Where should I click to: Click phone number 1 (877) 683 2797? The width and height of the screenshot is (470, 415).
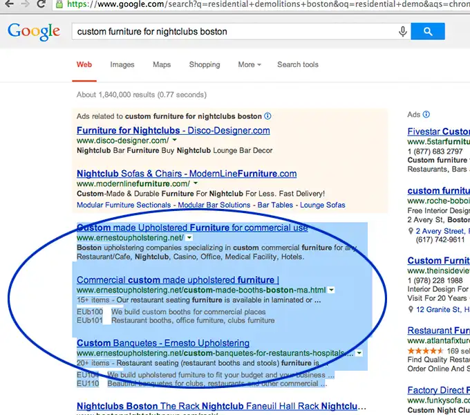pos(435,151)
